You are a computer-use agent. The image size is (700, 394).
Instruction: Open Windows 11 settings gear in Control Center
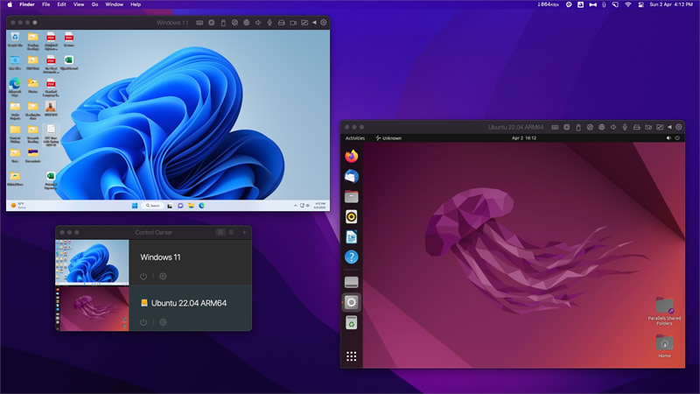(163, 277)
